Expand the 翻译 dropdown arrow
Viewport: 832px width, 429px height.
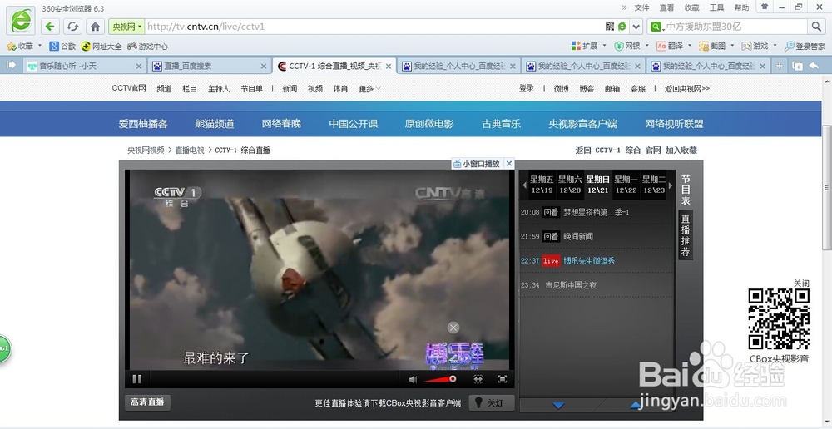pos(689,46)
